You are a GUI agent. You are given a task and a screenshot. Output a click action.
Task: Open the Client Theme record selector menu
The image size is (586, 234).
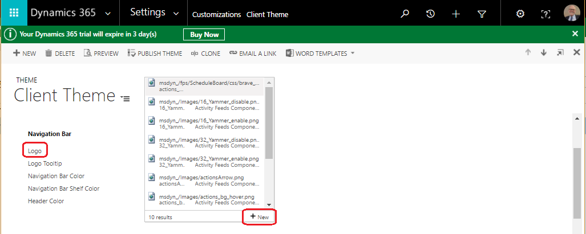(x=125, y=98)
